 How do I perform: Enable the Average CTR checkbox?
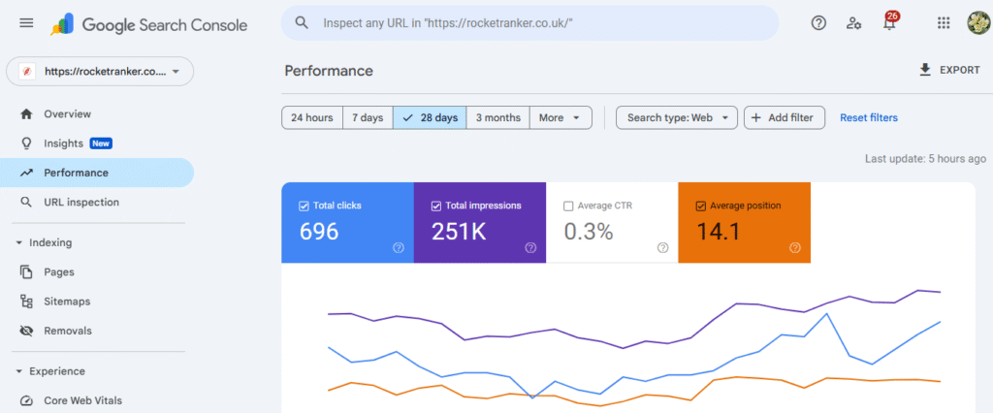(568, 206)
